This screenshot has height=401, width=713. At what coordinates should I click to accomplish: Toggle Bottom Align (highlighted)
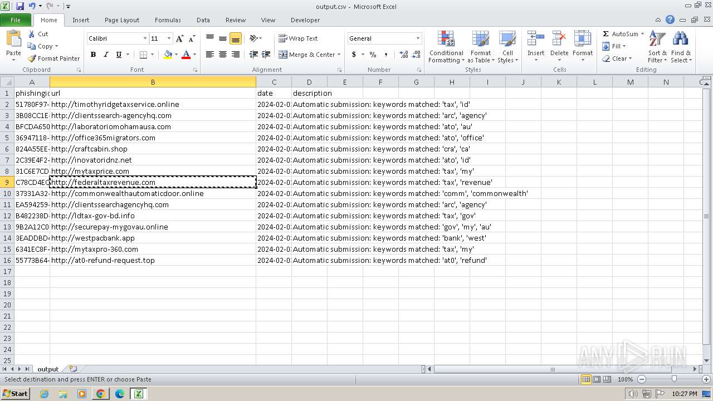[236, 38]
